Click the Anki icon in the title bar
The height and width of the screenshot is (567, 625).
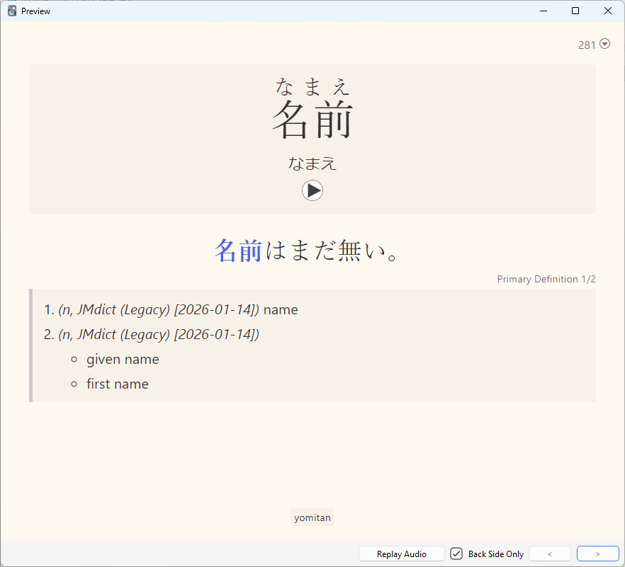click(x=12, y=11)
